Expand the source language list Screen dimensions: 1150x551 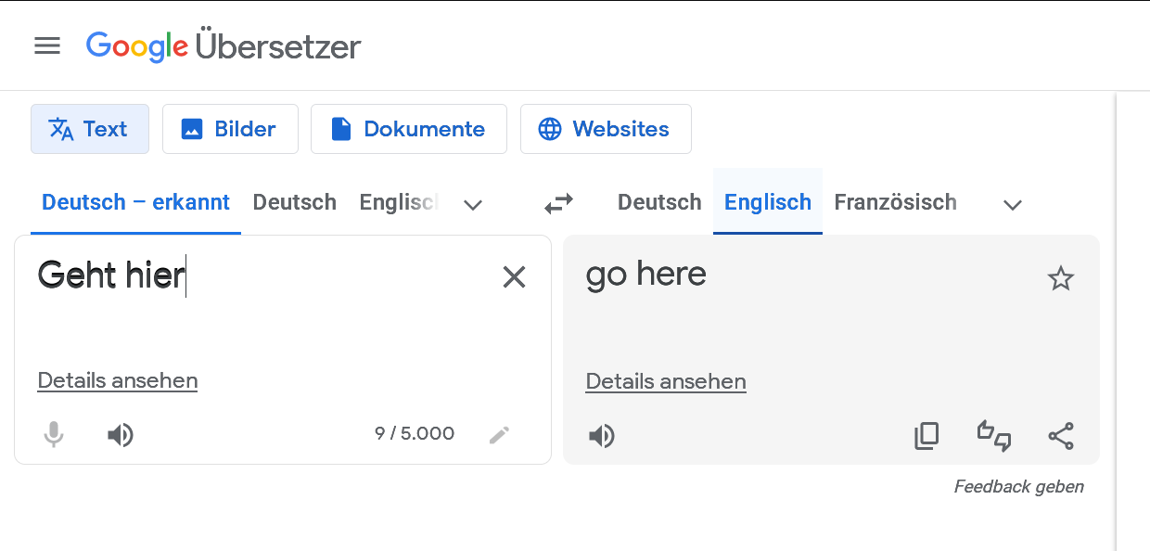pyautogui.click(x=473, y=205)
